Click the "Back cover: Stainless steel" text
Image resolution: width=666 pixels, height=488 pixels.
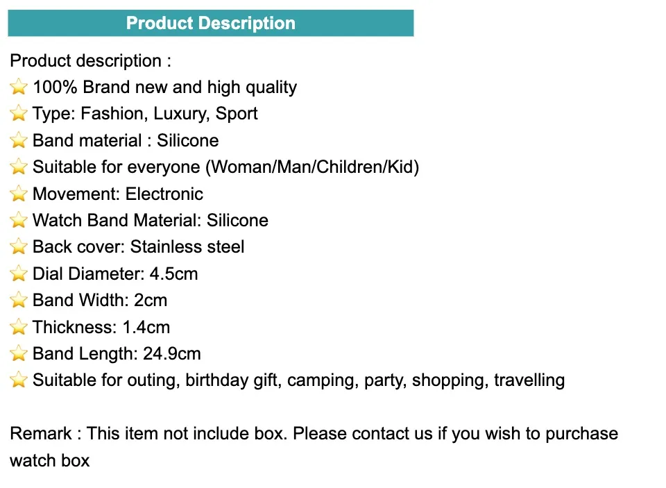point(138,247)
